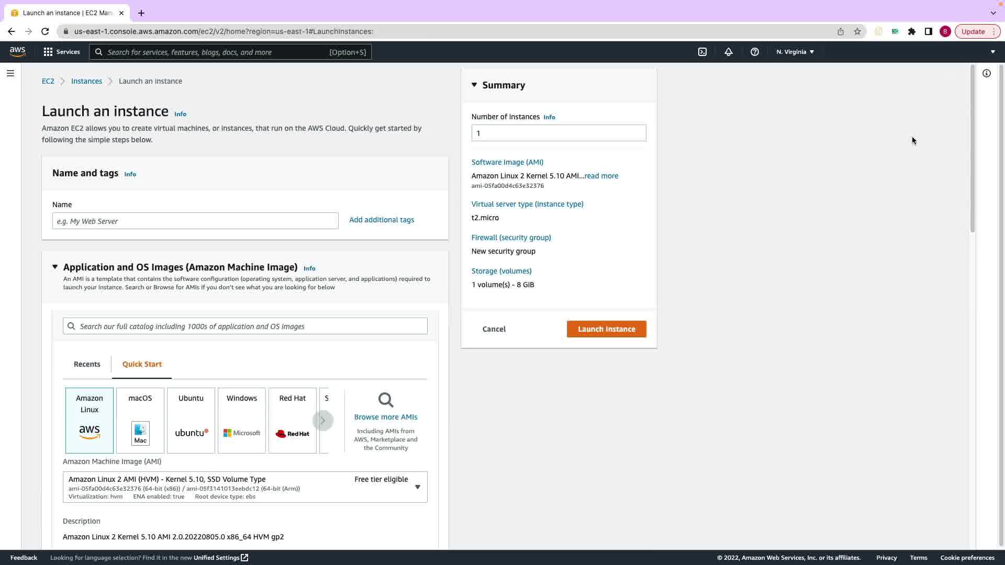This screenshot has width=1005, height=565.
Task: Select the Quick Start tab
Action: pyautogui.click(x=142, y=364)
